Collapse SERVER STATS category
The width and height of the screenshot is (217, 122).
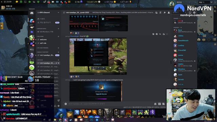(42, 28)
